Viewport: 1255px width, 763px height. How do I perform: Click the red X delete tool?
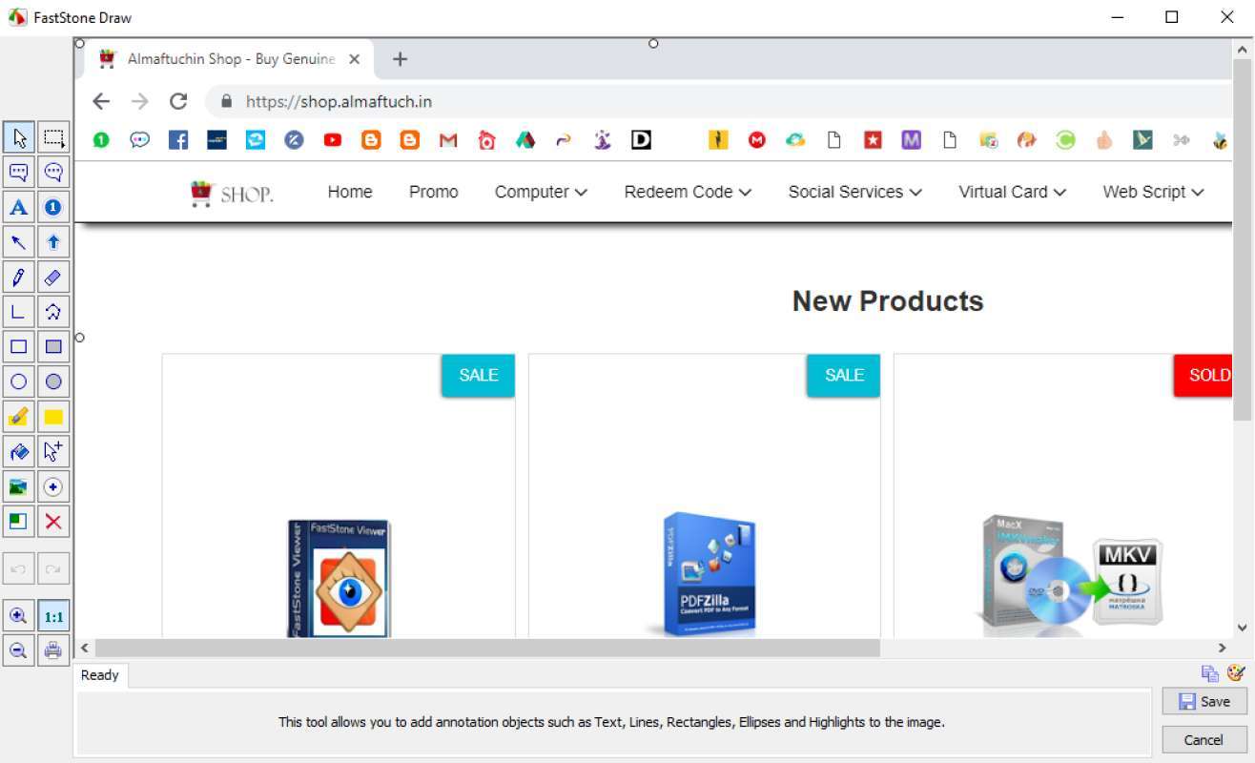click(53, 521)
